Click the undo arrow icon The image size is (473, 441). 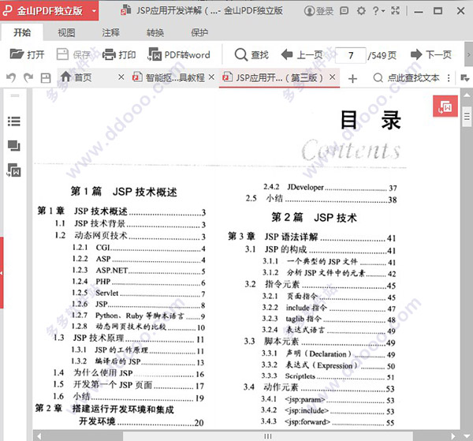[x=11, y=78]
